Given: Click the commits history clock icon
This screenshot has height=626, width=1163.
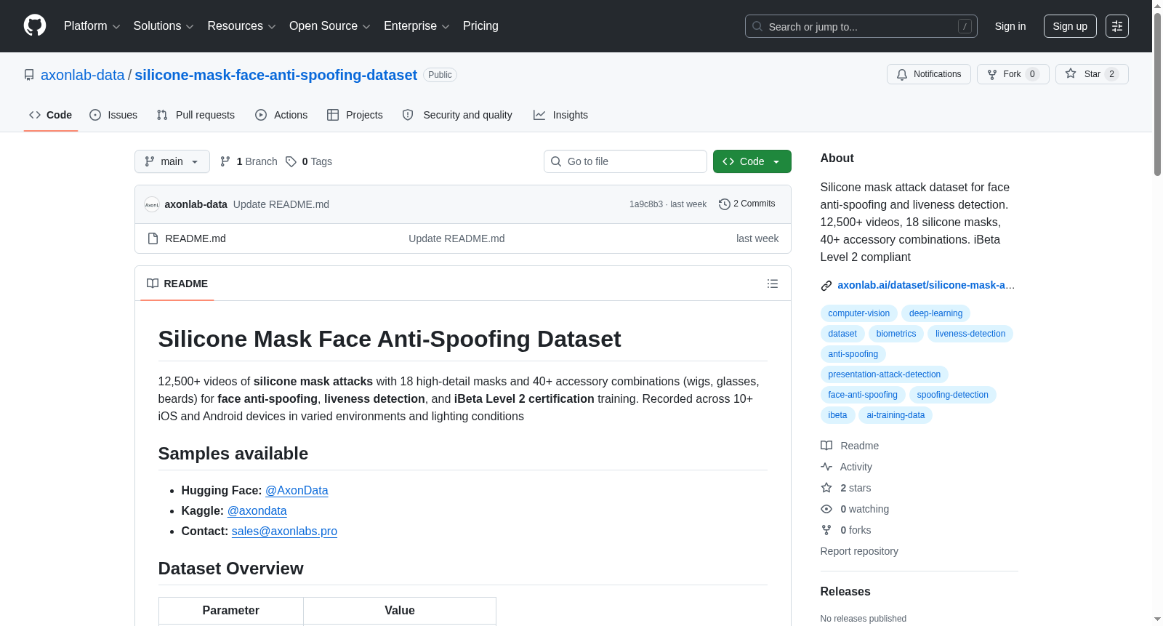Looking at the screenshot, I should tap(724, 204).
